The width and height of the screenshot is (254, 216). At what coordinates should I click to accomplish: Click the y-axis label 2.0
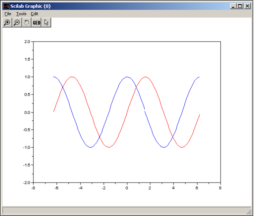27,42
